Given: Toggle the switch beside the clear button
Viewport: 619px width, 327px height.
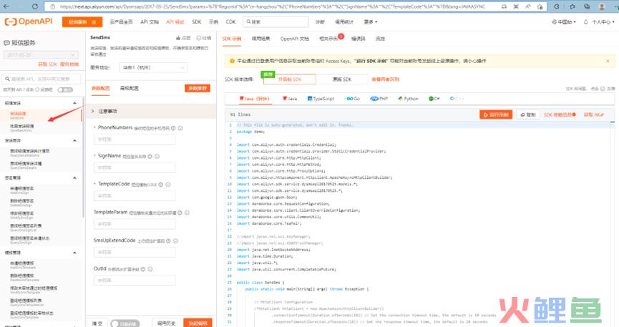Looking at the screenshot, I should click(x=125, y=323).
